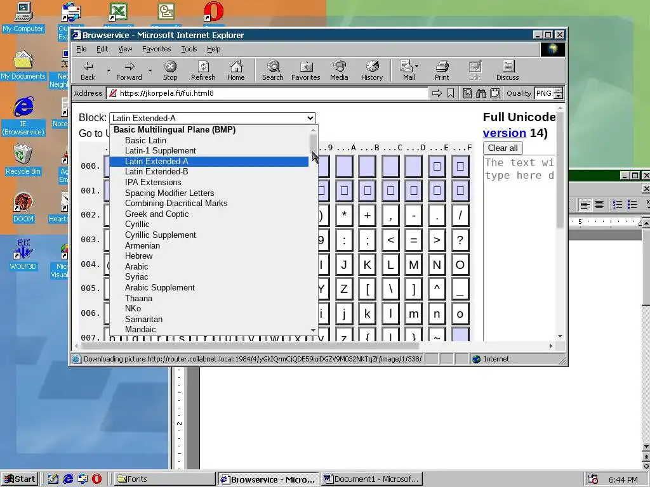The height and width of the screenshot is (487, 650).
Task: Toggle numbered list in the Word window
Action: click(x=618, y=205)
